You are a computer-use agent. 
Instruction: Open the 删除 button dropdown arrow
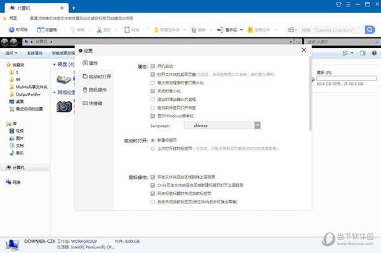[211, 30]
